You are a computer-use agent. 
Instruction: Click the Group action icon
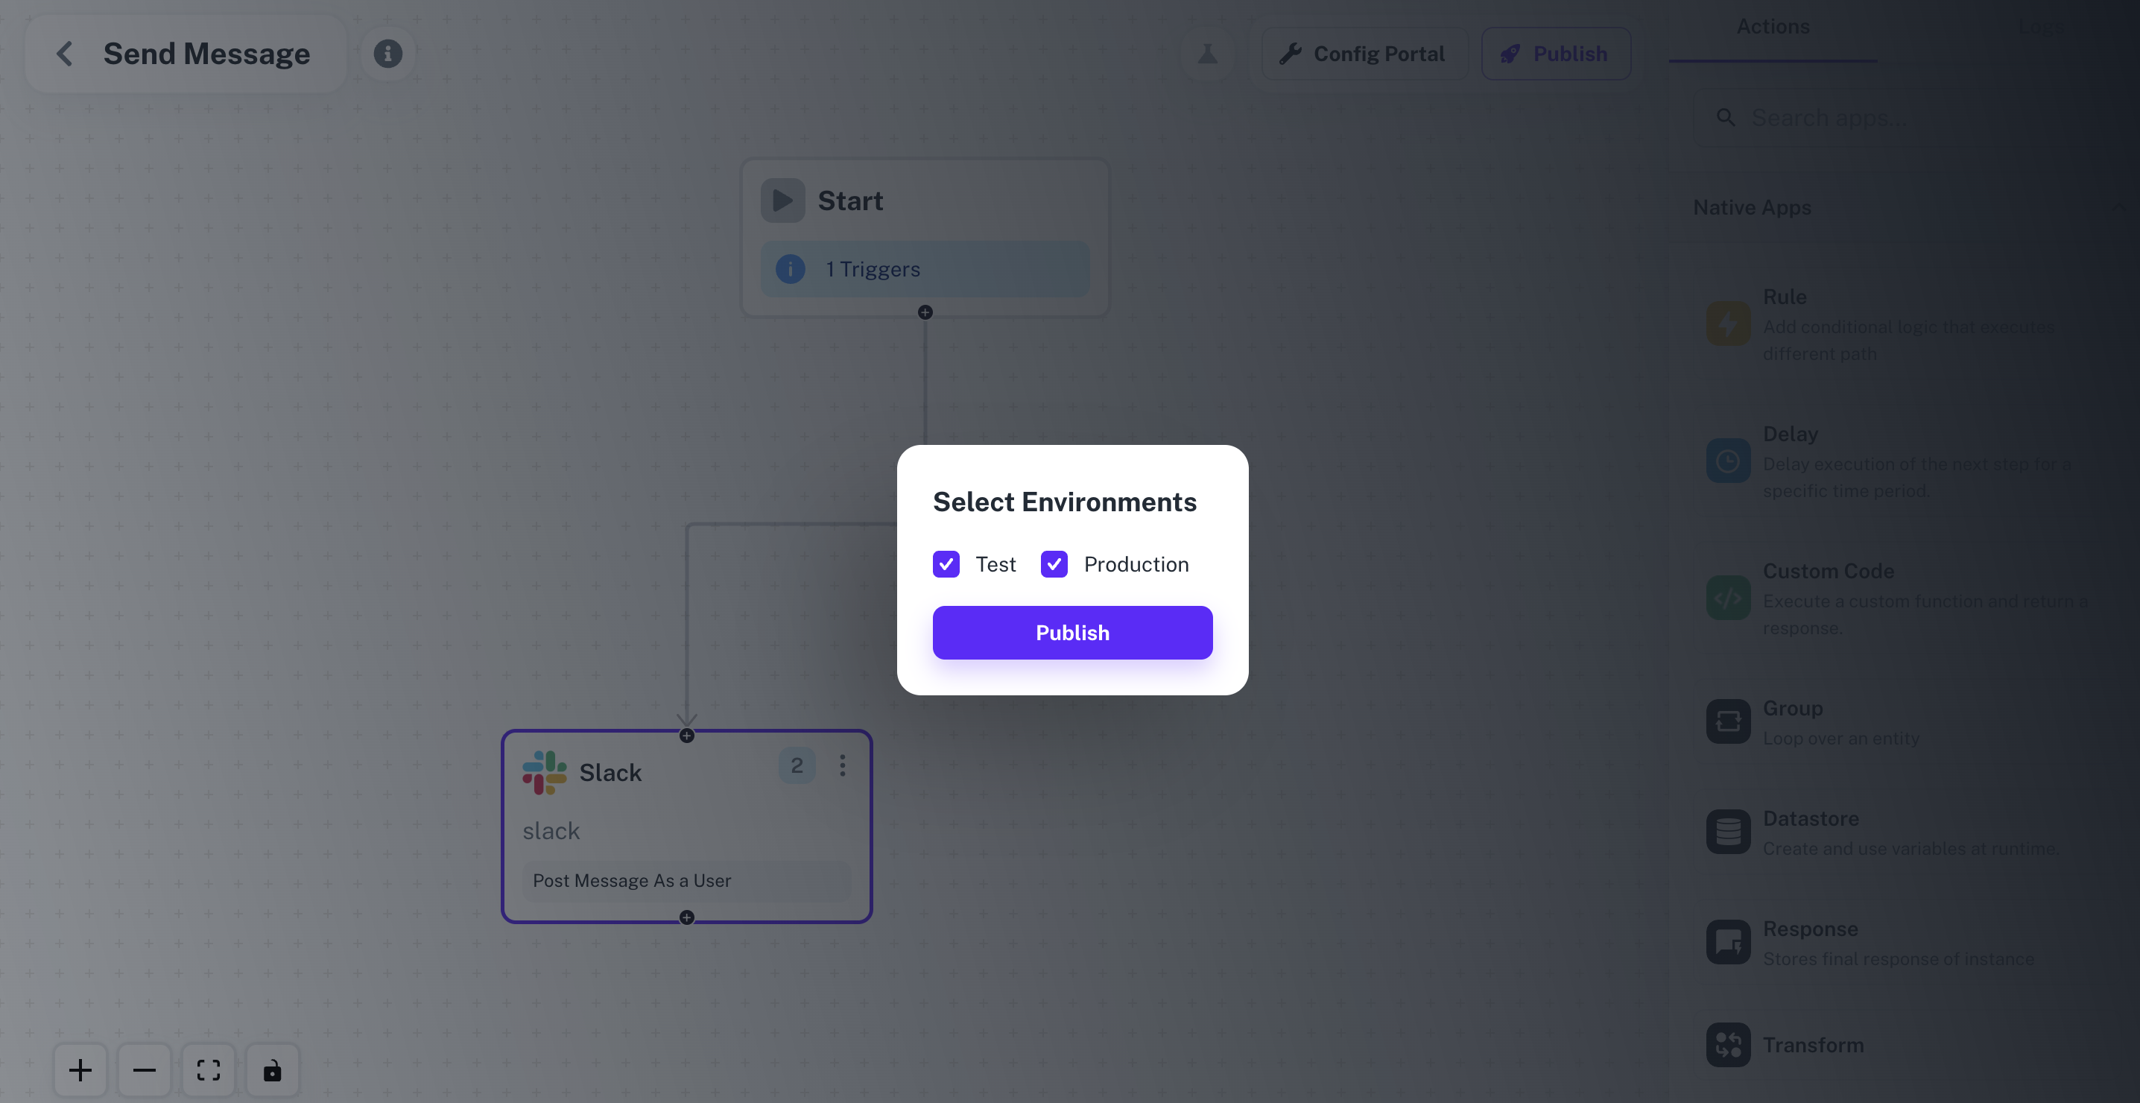tap(1728, 721)
